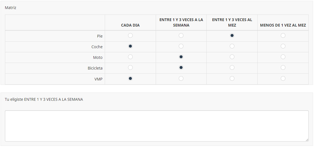The image size is (315, 147).
Task: Mark Bicicleta as MENOS DE 1 VEZ AL MEZ
Action: [283, 68]
